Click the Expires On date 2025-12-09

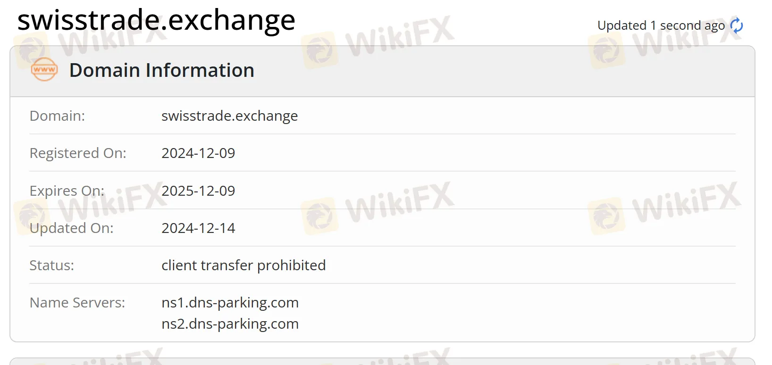[x=198, y=191]
